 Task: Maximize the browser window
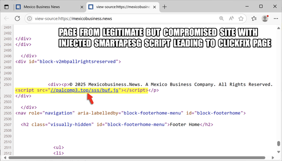[261, 7]
